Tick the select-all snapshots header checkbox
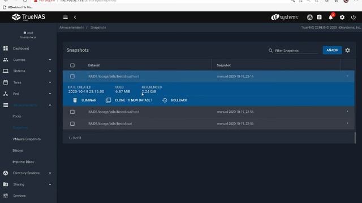Viewport: 362px width, 203px height. [x=72, y=65]
